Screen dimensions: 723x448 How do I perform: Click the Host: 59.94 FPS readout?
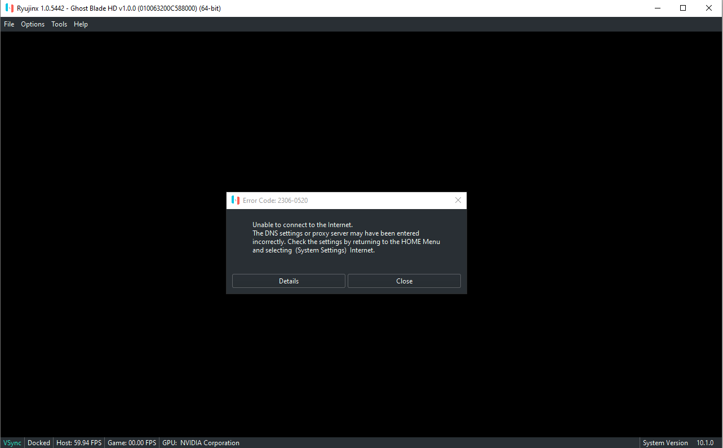(x=79, y=443)
